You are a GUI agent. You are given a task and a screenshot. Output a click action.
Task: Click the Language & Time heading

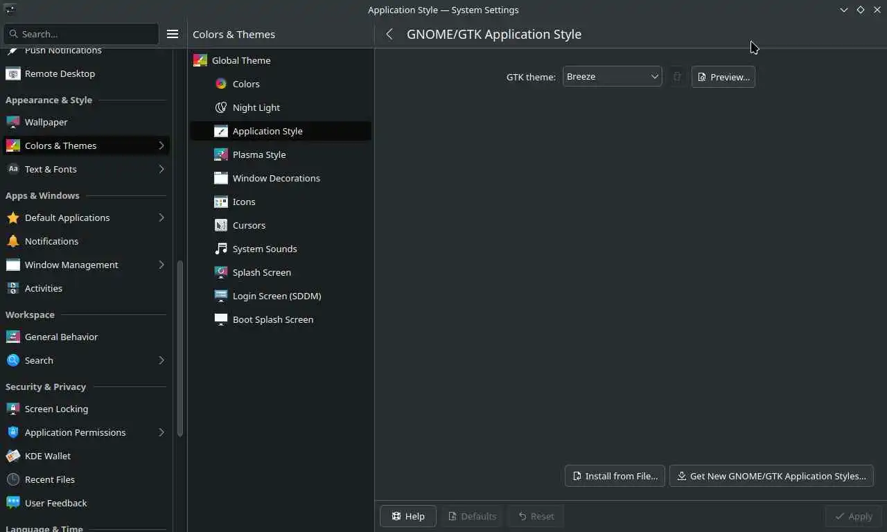click(44, 528)
